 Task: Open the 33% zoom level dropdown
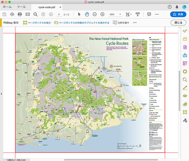[115, 15]
